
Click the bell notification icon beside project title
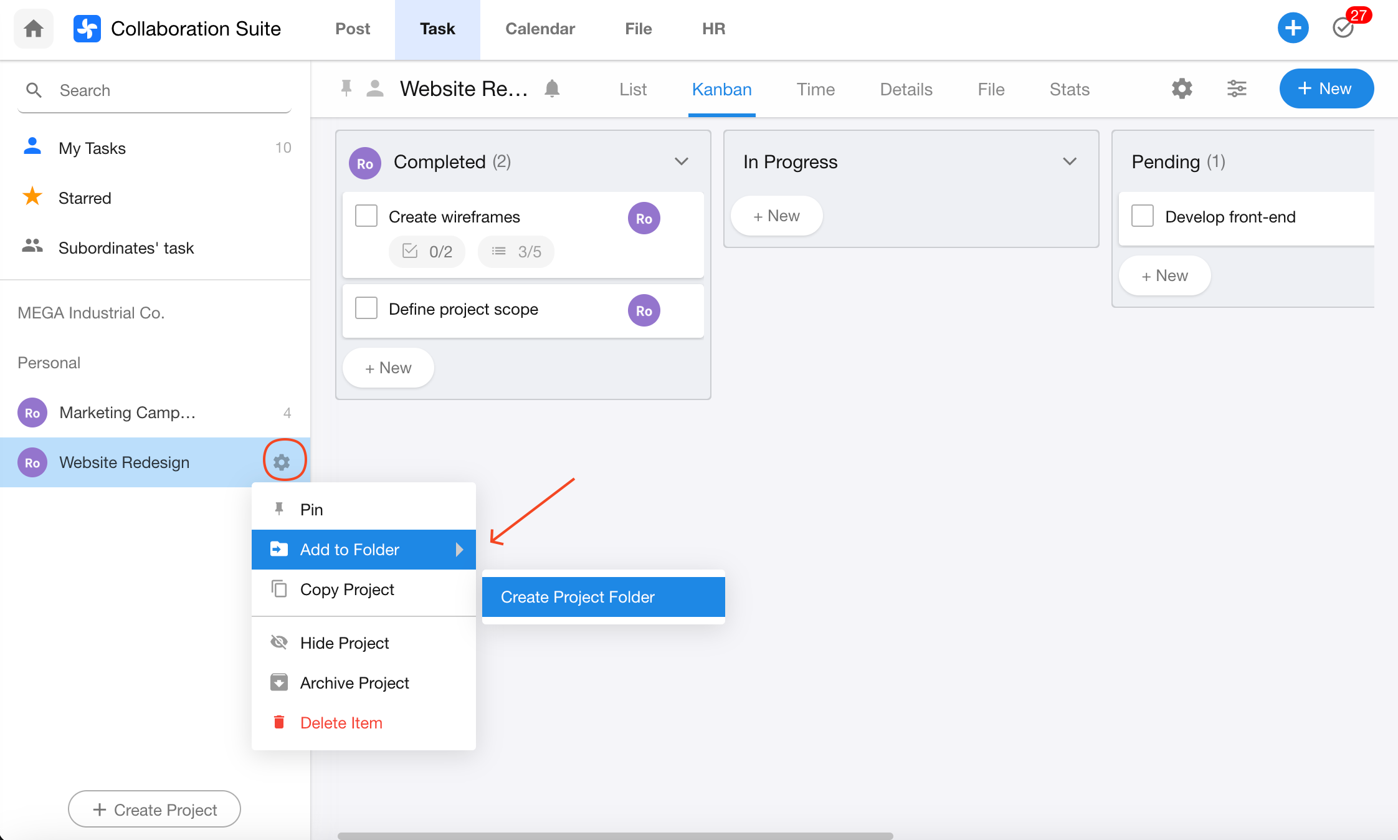point(552,89)
